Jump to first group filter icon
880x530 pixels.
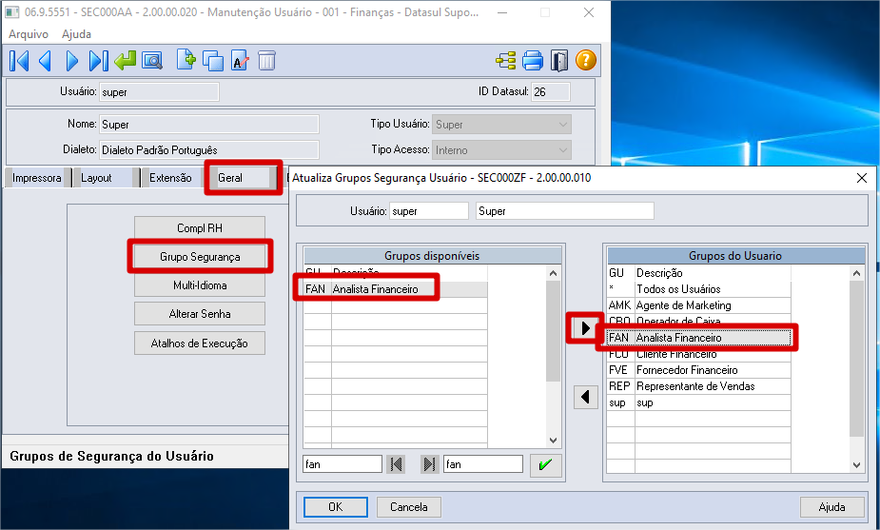396,464
